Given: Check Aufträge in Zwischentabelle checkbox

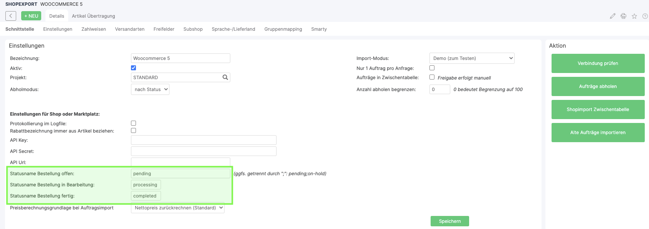Looking at the screenshot, I should point(432,77).
